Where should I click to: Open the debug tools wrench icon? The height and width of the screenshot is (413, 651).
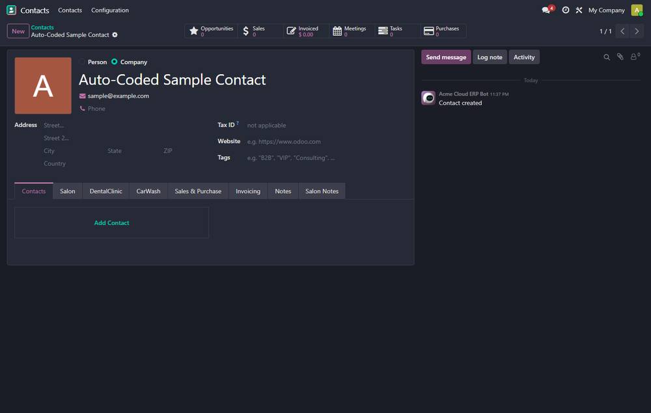coord(579,10)
